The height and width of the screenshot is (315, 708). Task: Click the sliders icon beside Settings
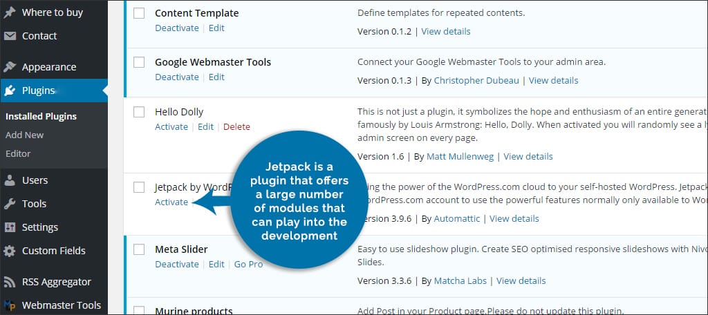tap(10, 227)
